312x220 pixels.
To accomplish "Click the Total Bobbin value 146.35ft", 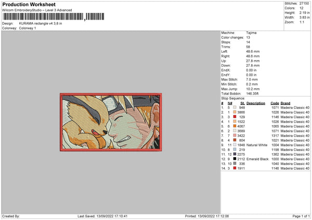I will (x=252, y=93).
